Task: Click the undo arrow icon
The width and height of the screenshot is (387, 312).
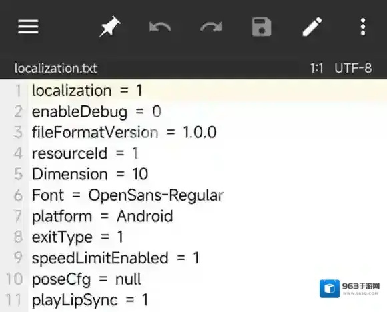Action: pos(160,27)
